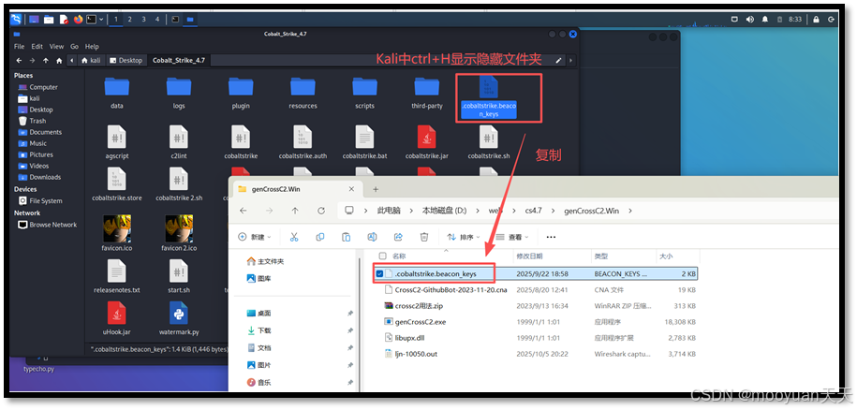
Task: Select the c2lint file icon
Action: tap(179, 137)
